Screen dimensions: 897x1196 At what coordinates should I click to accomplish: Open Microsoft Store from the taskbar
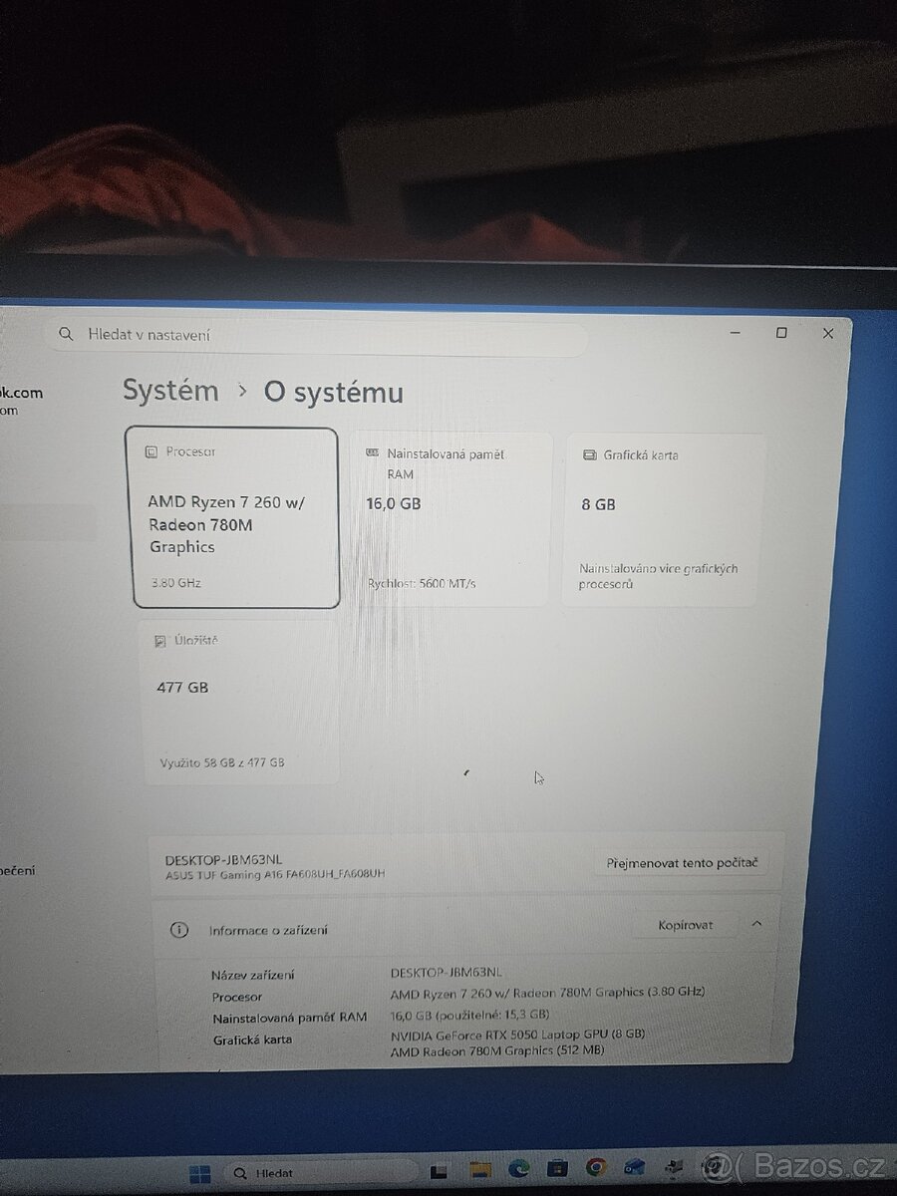(557, 1168)
